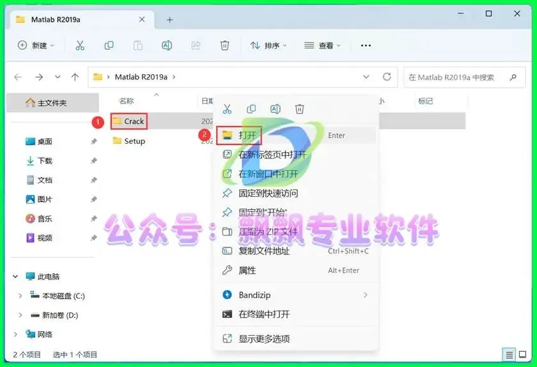Click the Paste icon in the toolbar
Screen dimensions: 537x367
(137, 45)
